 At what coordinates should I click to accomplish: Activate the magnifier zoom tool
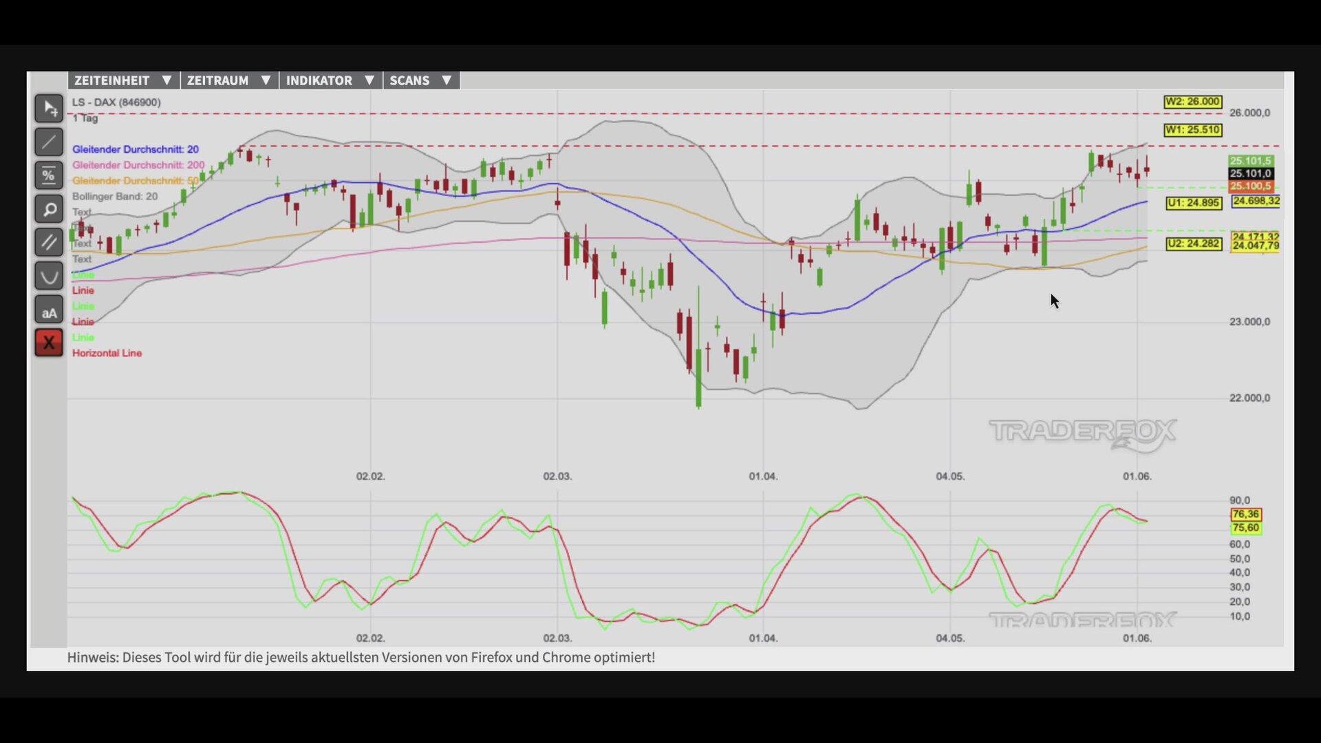point(49,209)
